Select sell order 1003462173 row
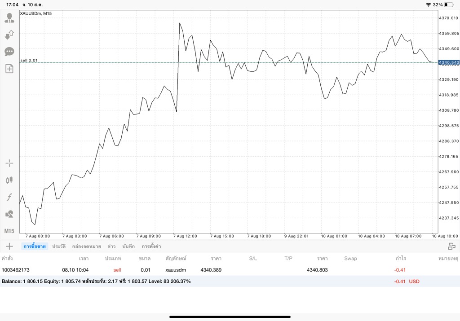Screen dimensions: 460x321 pos(230,270)
